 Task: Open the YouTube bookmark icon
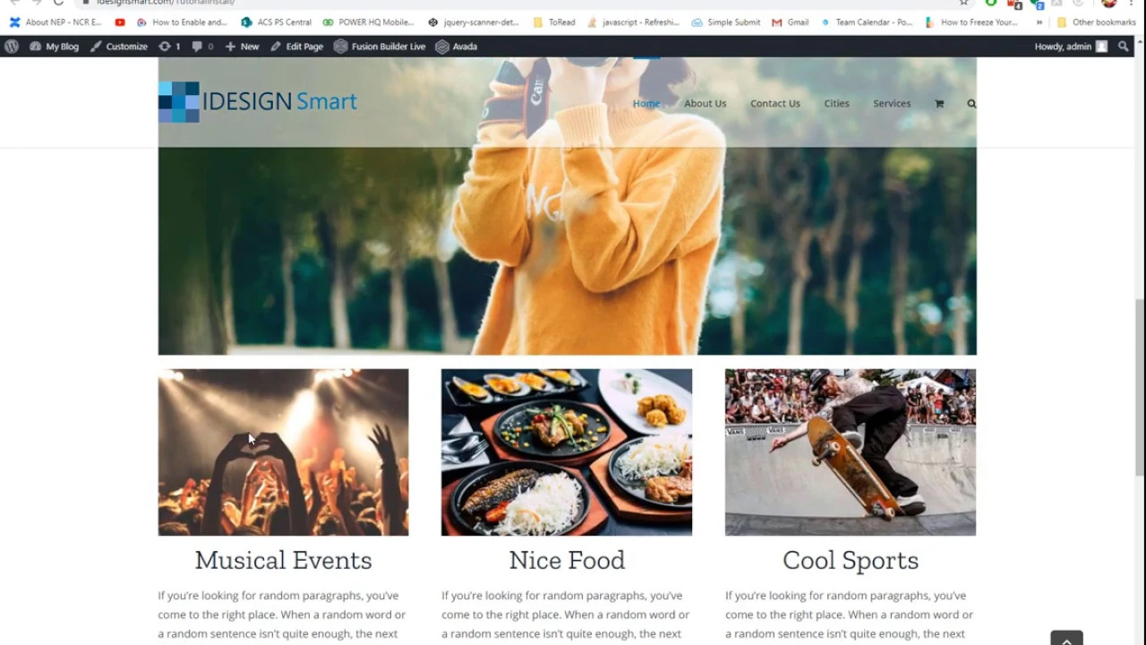click(x=120, y=22)
